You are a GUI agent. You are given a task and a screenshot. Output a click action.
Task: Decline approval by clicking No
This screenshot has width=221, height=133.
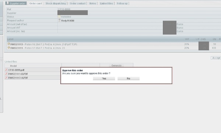pyautogui.click(x=129, y=79)
